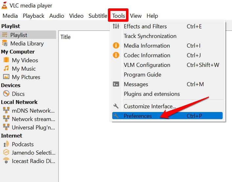Click the Preferences wrench icon
The width and height of the screenshot is (232, 182).
click(x=116, y=116)
